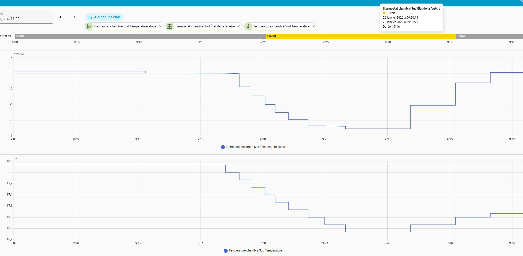Click the thermometer icon on Temperature slope chip
This screenshot has width=523, height=256.
click(89, 26)
